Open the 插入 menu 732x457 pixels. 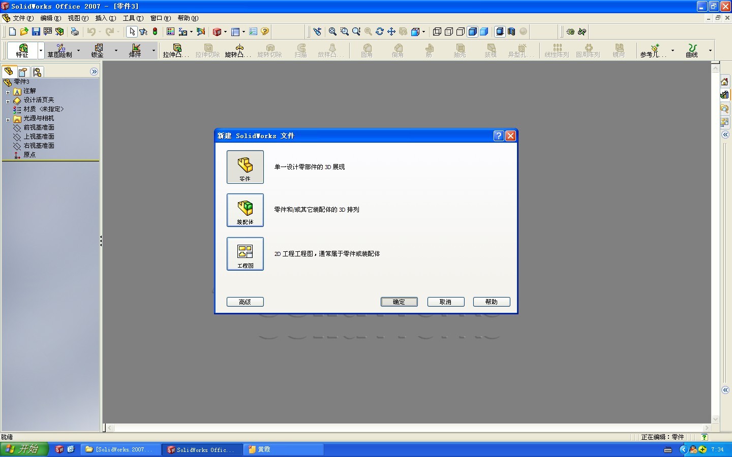105,18
